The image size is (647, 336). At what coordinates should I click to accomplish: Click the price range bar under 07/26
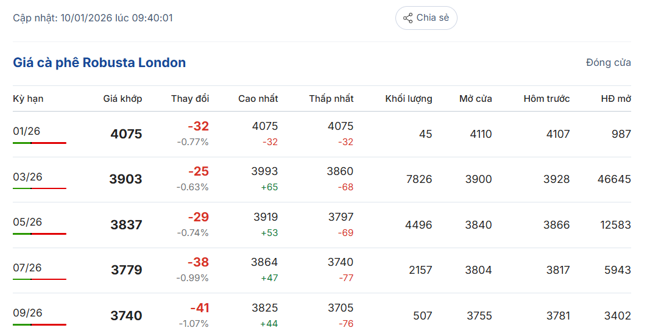pos(40,279)
